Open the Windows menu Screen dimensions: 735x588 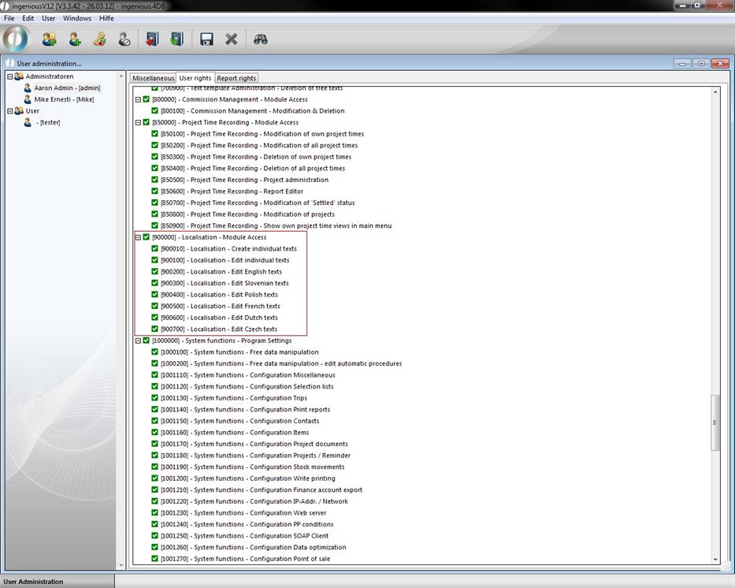tap(77, 18)
